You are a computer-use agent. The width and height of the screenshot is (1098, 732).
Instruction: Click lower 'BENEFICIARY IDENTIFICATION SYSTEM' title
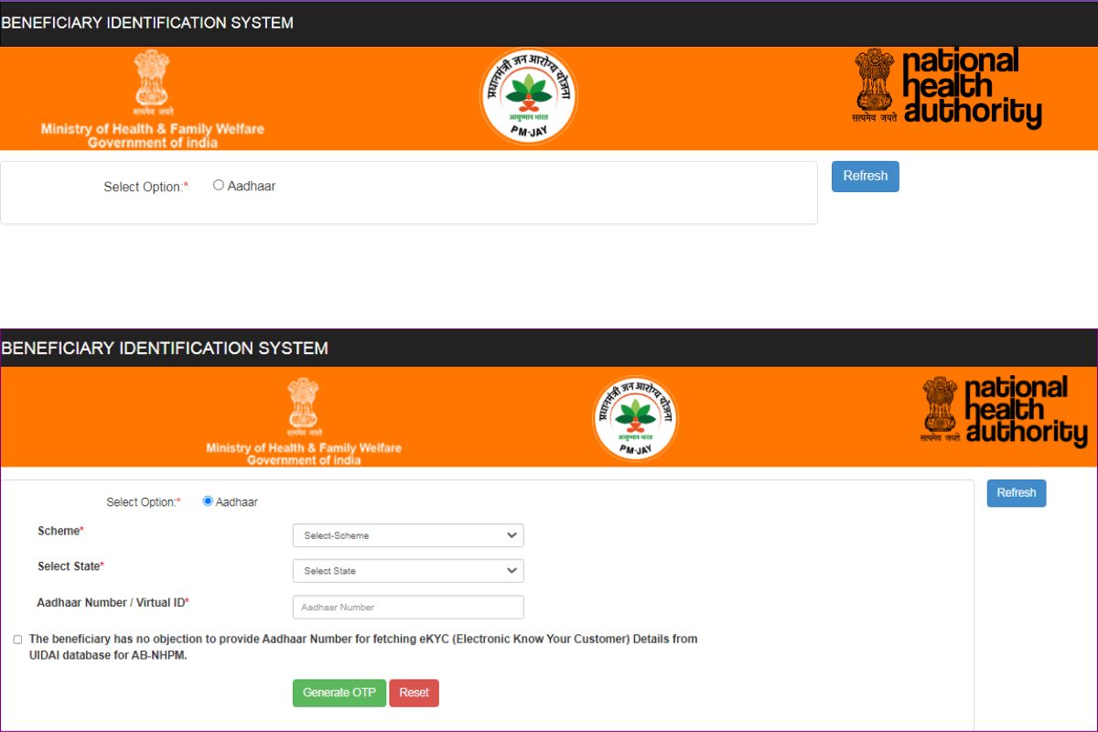[165, 349]
